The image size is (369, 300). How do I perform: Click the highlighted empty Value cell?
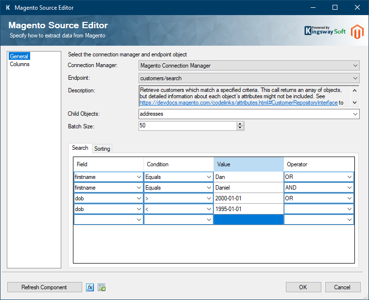click(248, 220)
